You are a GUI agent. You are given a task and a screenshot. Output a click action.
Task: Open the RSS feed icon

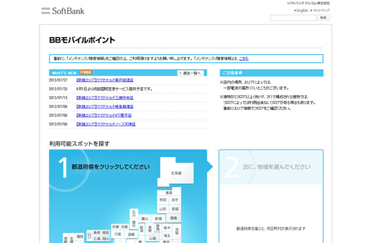click(x=85, y=72)
